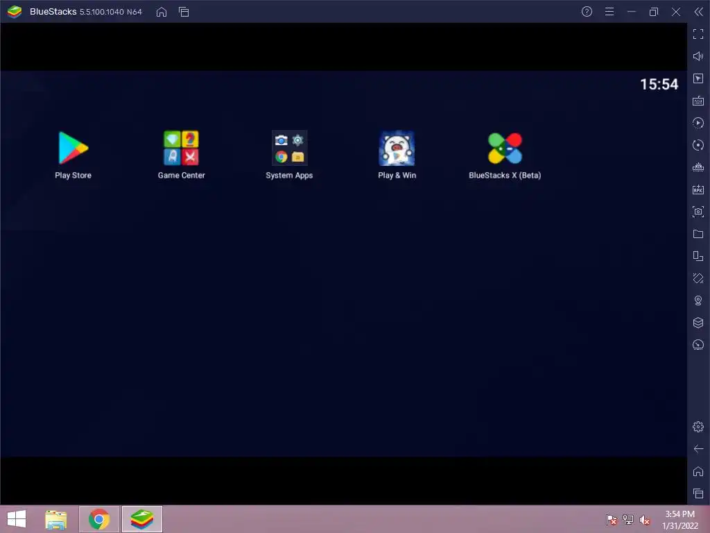Click the BlueStacks logo in title bar

(15, 12)
